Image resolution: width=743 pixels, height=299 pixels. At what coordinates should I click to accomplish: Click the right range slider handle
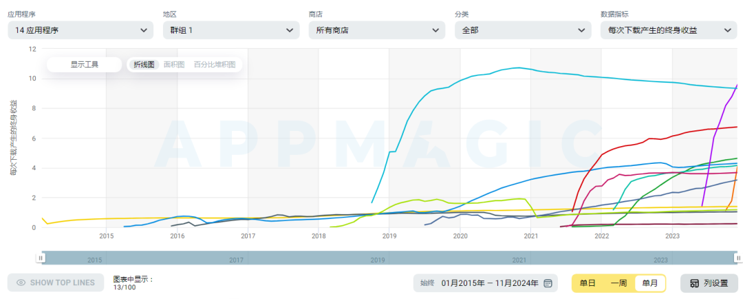pyautogui.click(x=737, y=257)
